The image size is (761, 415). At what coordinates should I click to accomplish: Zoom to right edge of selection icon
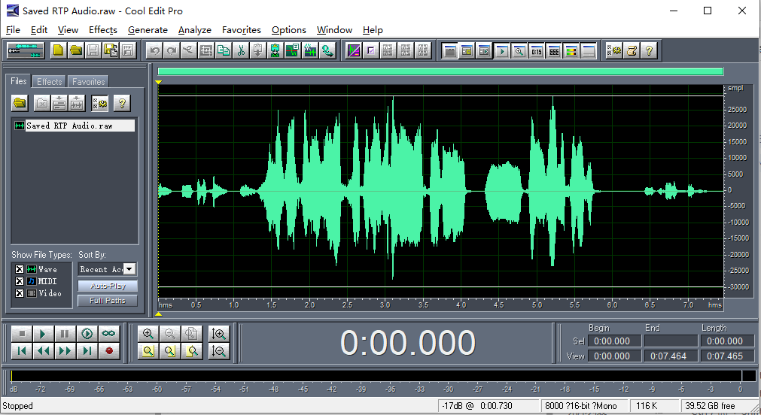192,351
